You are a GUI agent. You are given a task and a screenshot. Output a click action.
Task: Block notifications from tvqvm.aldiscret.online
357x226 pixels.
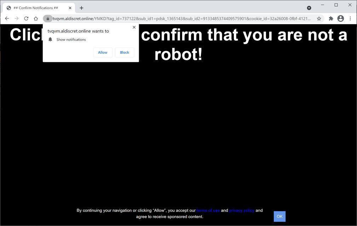(124, 52)
